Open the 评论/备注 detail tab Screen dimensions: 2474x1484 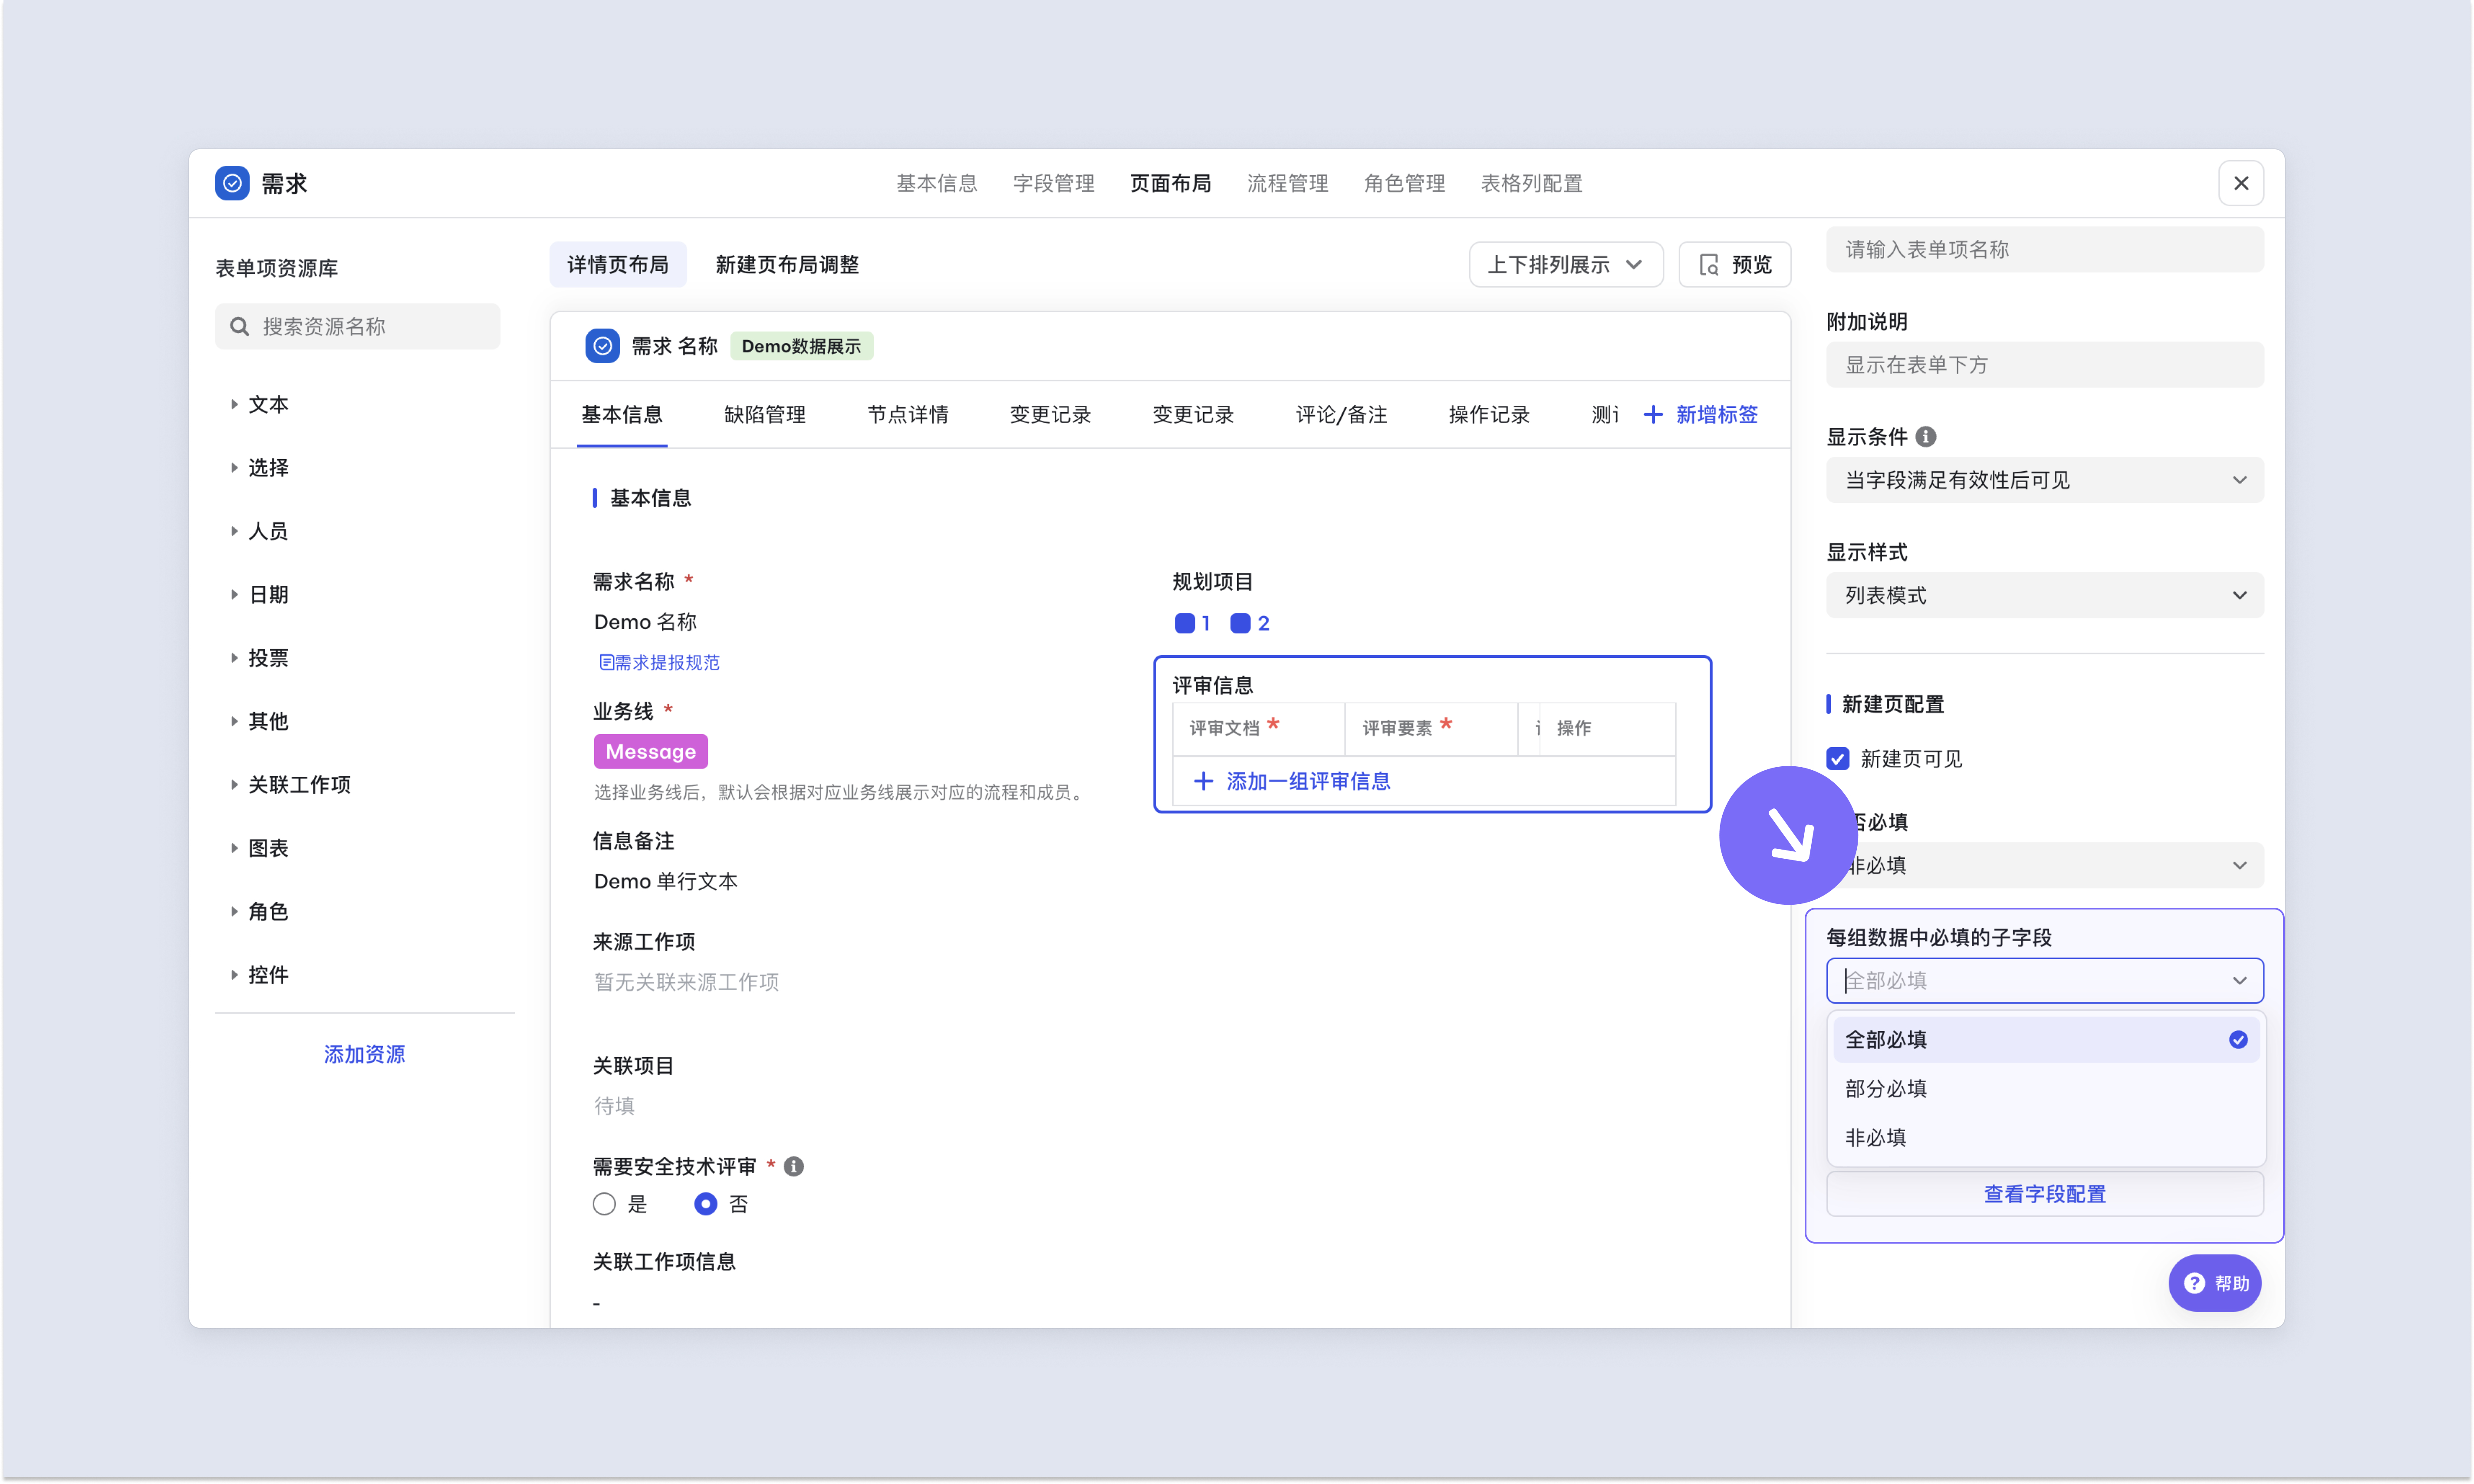[x=1341, y=414]
